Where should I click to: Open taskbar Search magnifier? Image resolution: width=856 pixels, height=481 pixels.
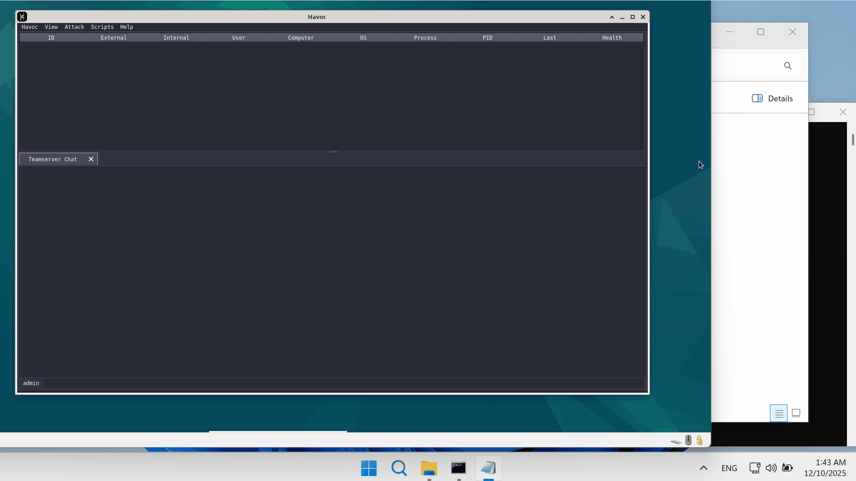[x=399, y=468]
